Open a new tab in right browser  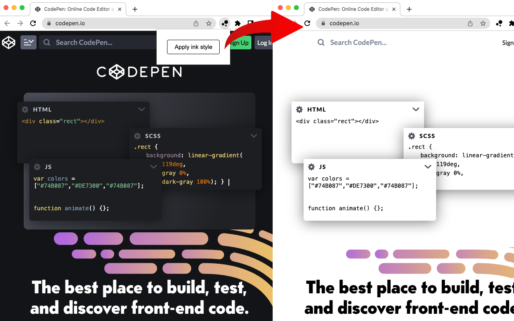409,9
